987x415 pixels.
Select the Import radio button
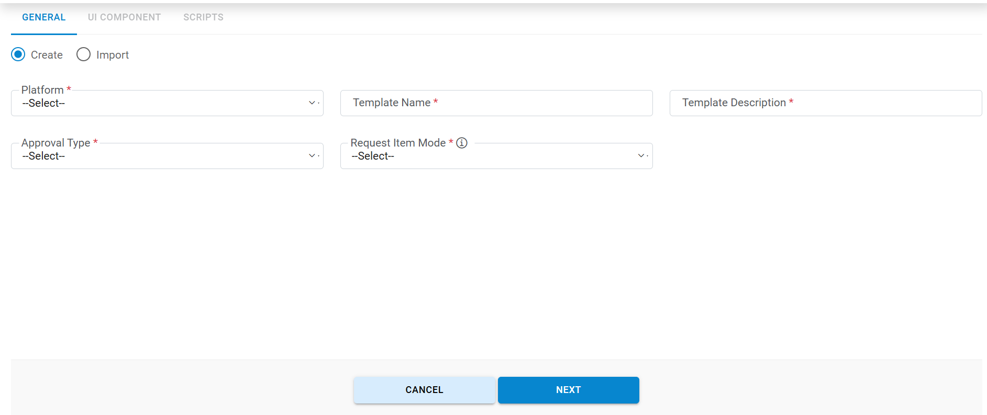84,54
